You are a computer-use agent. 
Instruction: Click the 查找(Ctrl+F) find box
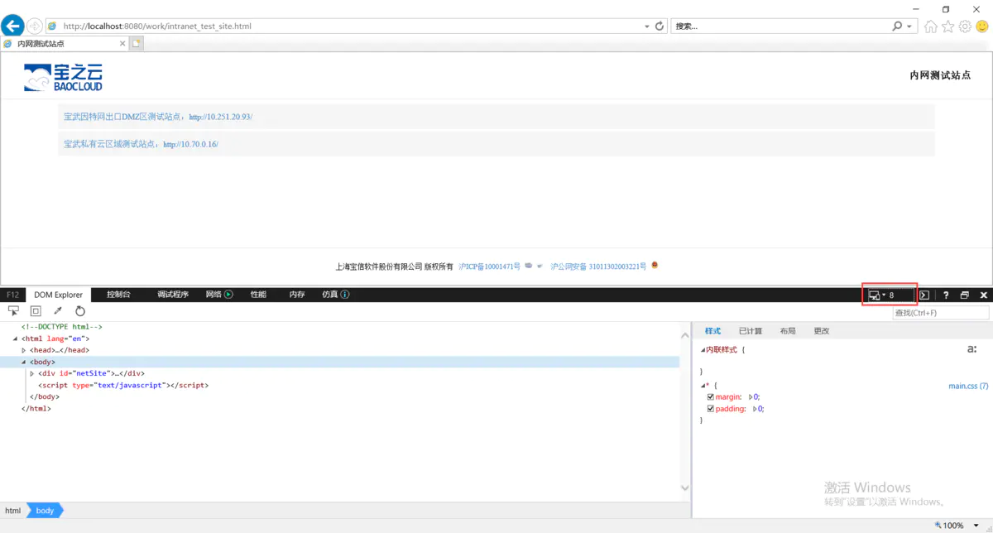[x=941, y=313]
